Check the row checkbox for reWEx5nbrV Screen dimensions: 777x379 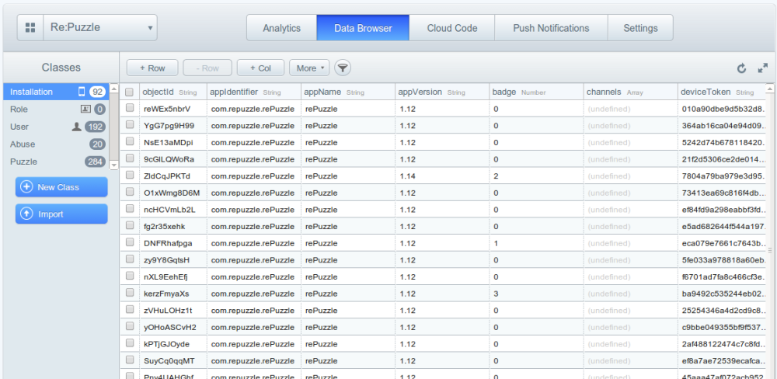(129, 109)
